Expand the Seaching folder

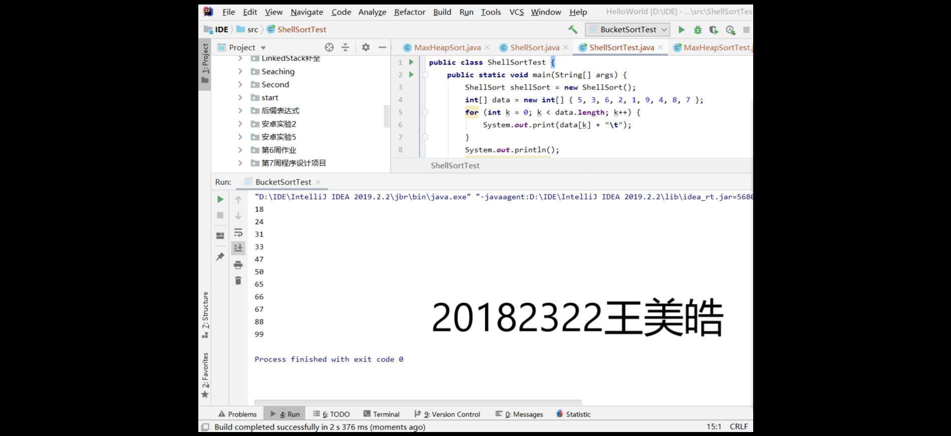click(240, 71)
